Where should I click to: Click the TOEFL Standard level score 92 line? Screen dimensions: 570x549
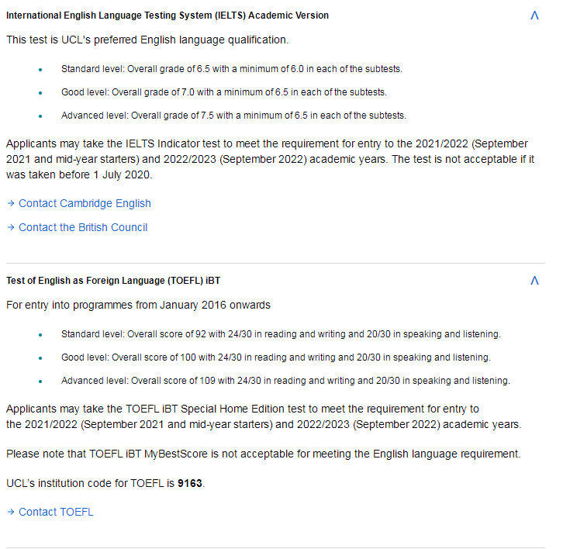pyautogui.click(x=281, y=334)
